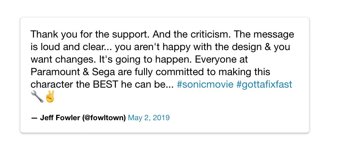This screenshot has height=154, width=344.
Task: Click the @fowltown handle
Action: tap(104, 118)
